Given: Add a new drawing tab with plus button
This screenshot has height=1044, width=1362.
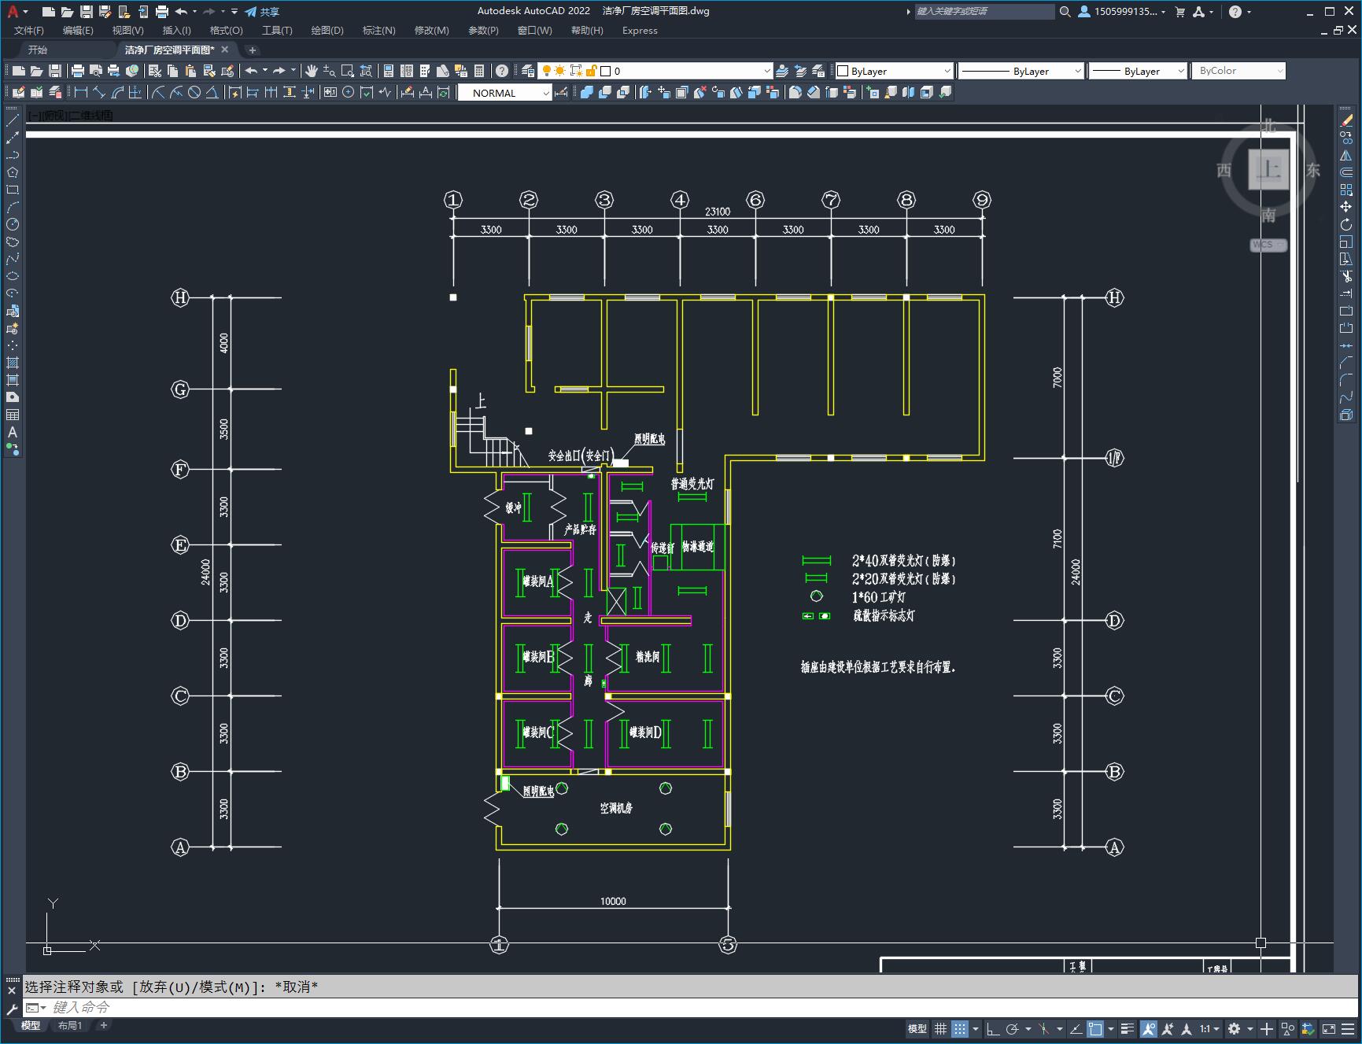Looking at the screenshot, I should pyautogui.click(x=253, y=50).
